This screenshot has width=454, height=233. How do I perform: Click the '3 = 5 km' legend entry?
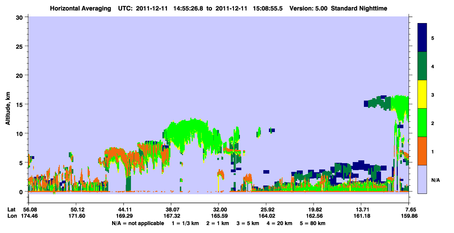tap(248, 223)
